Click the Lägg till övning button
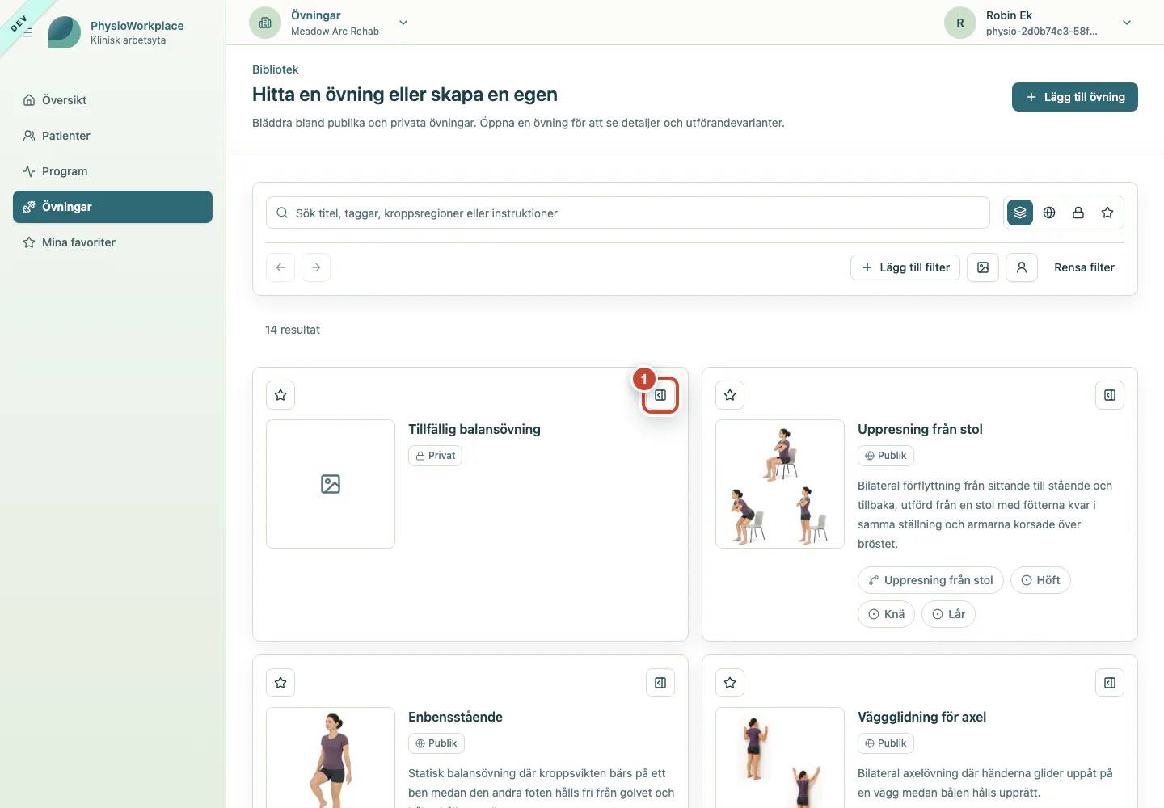The height and width of the screenshot is (808, 1164). click(1075, 97)
